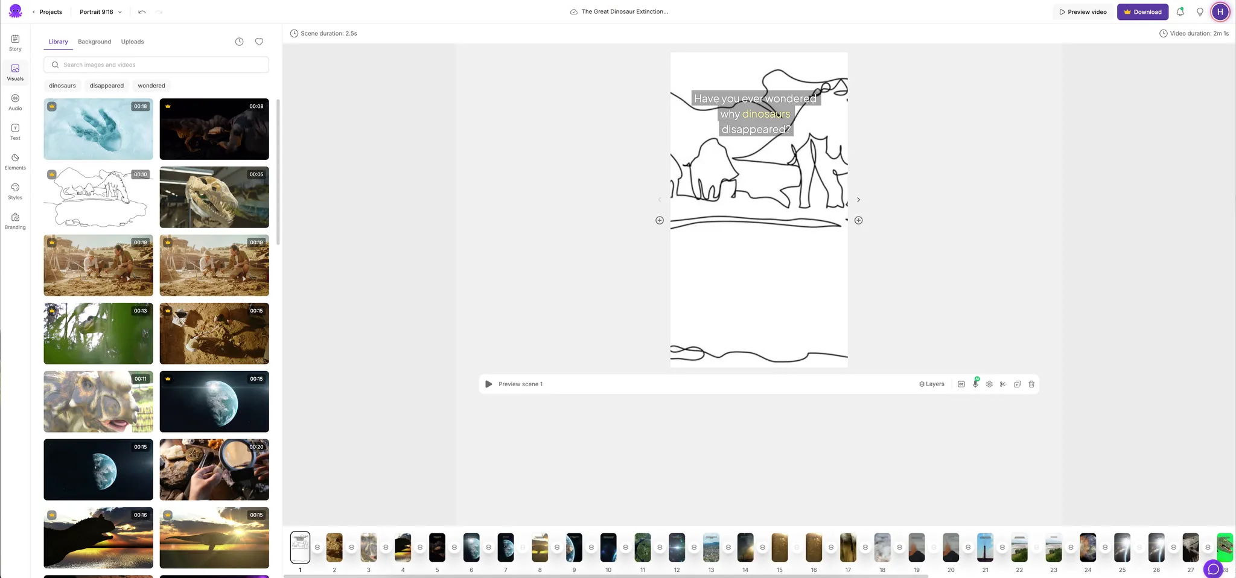
Task: Select the green jungle 00:13 clip
Action: click(98, 334)
